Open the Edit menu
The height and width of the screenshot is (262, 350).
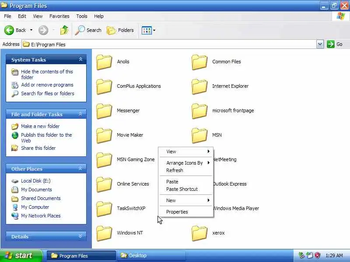(22, 16)
